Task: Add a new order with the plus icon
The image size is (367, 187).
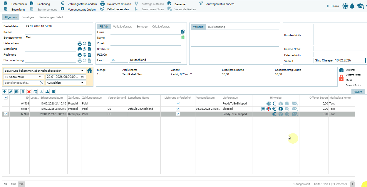Action: tap(5, 92)
